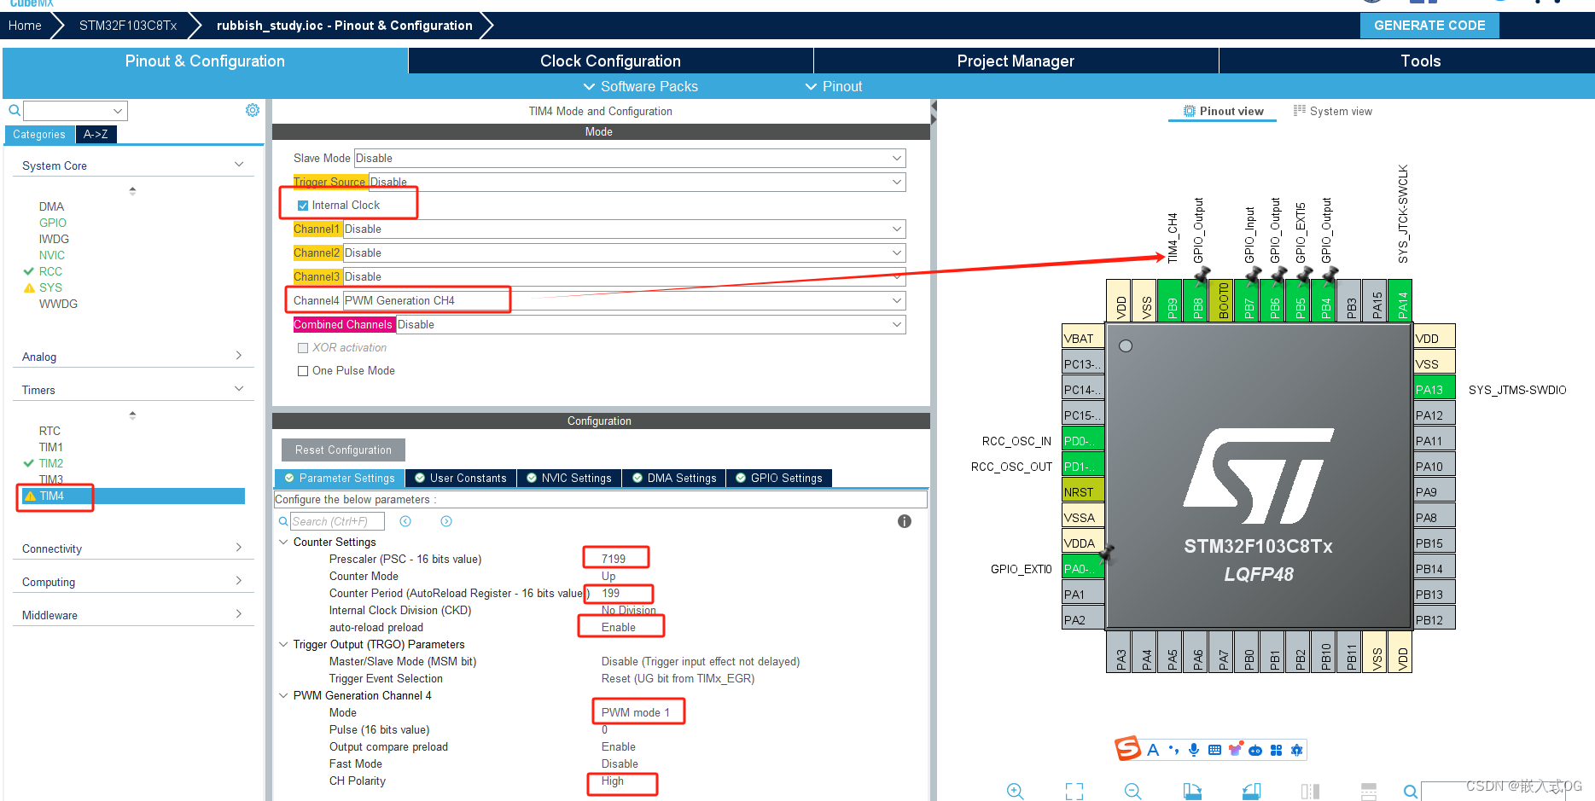This screenshot has height=801, width=1595.
Task: Click the Sogou input method logo
Action: (1127, 749)
